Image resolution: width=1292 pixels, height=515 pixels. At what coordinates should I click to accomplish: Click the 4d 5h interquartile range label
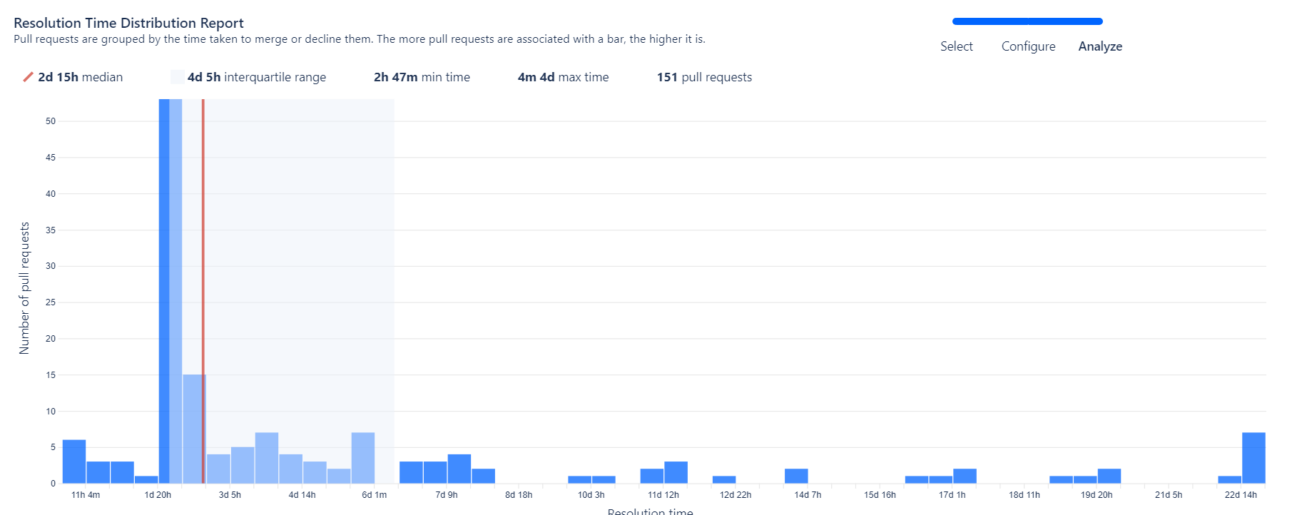click(x=256, y=77)
